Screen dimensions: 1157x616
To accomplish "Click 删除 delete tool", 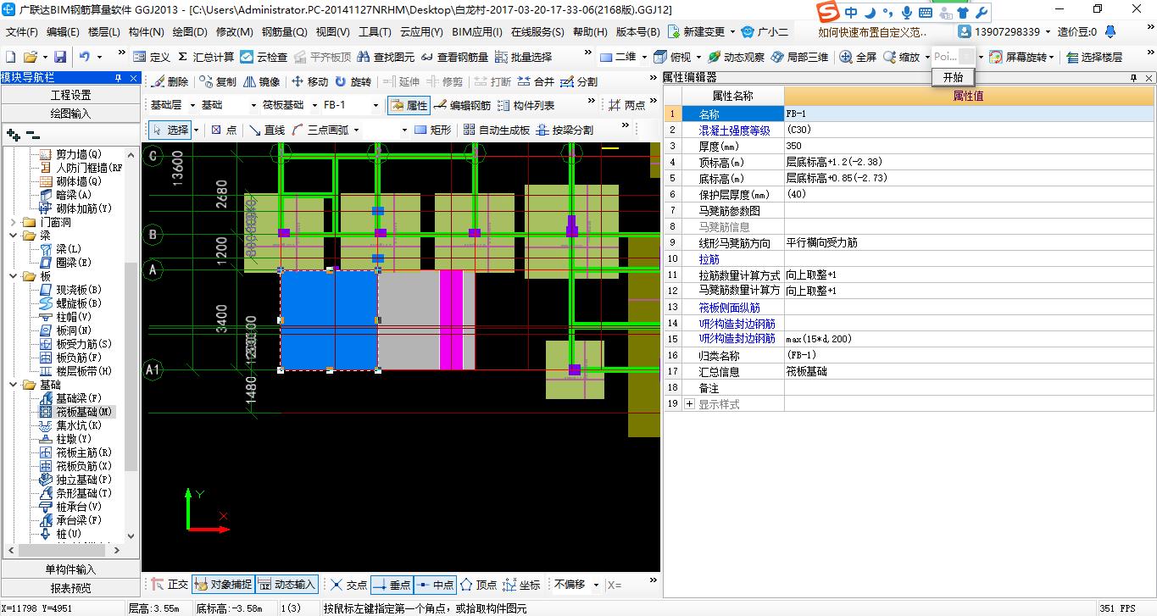I will pos(170,81).
